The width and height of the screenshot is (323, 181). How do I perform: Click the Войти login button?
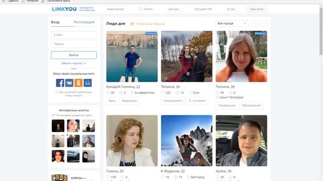click(74, 55)
